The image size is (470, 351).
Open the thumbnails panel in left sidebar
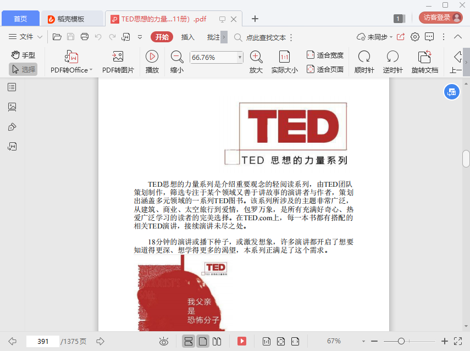click(12, 107)
